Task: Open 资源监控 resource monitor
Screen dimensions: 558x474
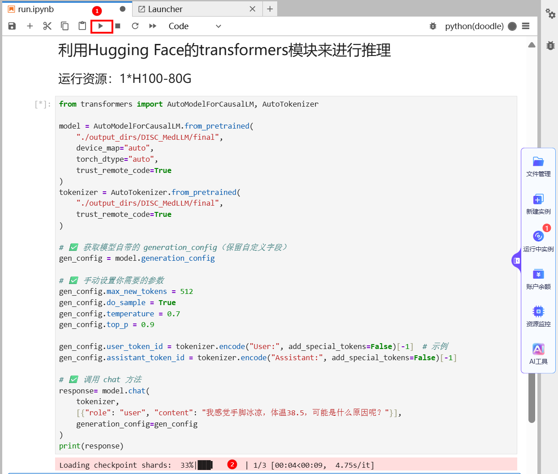Action: click(x=538, y=316)
